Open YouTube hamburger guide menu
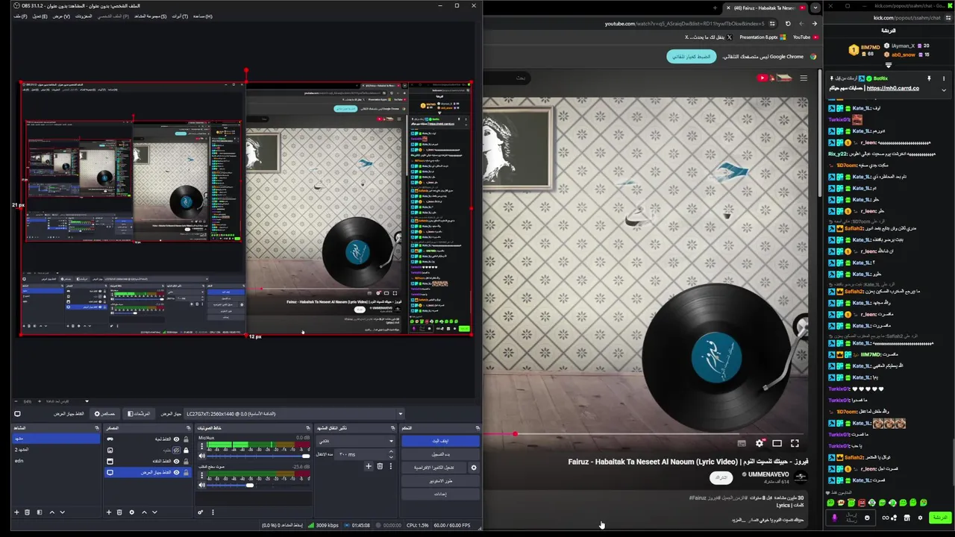This screenshot has width=955, height=537. click(804, 78)
